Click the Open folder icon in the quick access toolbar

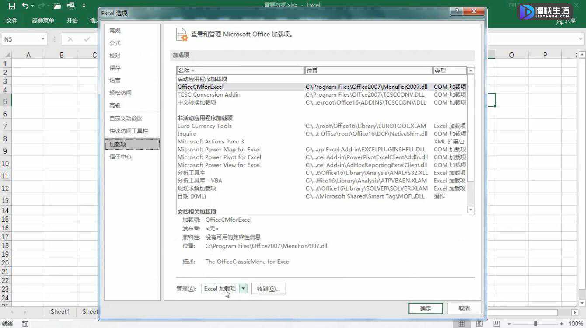pyautogui.click(x=57, y=6)
